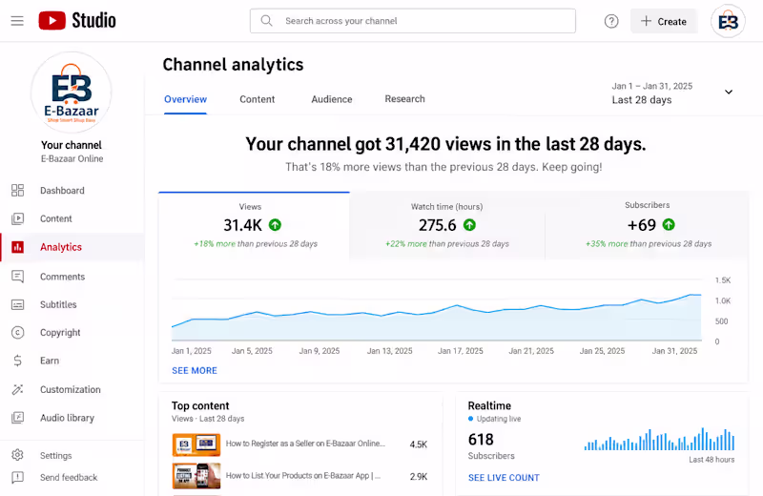Click the Copyright circle icon
Screen dimensions: 763x496
(17, 333)
